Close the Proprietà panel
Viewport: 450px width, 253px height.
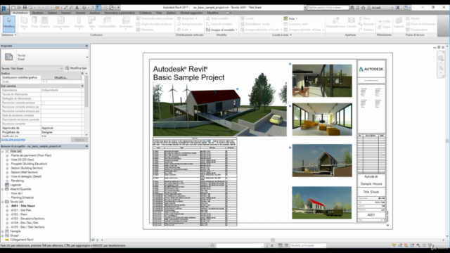click(86, 46)
